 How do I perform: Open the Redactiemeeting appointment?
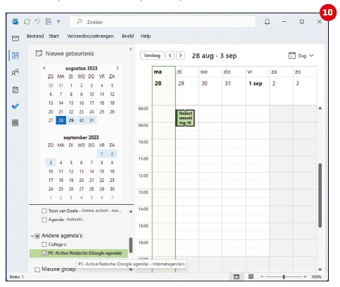pyautogui.click(x=185, y=118)
